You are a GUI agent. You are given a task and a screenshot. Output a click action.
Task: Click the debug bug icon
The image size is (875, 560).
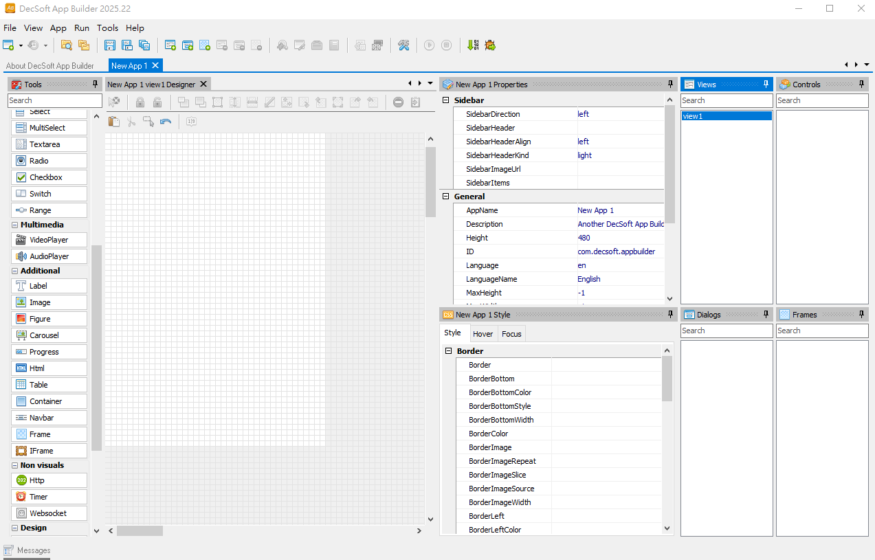pyautogui.click(x=490, y=45)
